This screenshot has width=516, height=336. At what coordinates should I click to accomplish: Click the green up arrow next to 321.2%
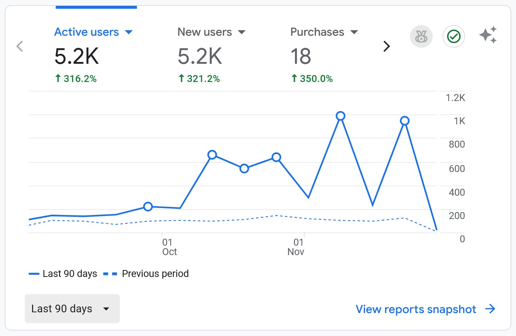click(x=181, y=78)
